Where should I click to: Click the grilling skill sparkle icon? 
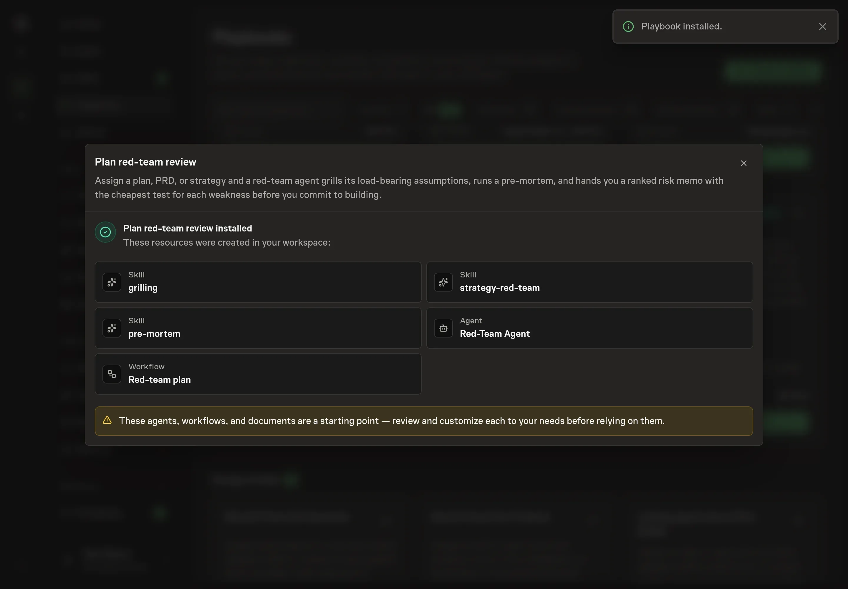point(112,282)
